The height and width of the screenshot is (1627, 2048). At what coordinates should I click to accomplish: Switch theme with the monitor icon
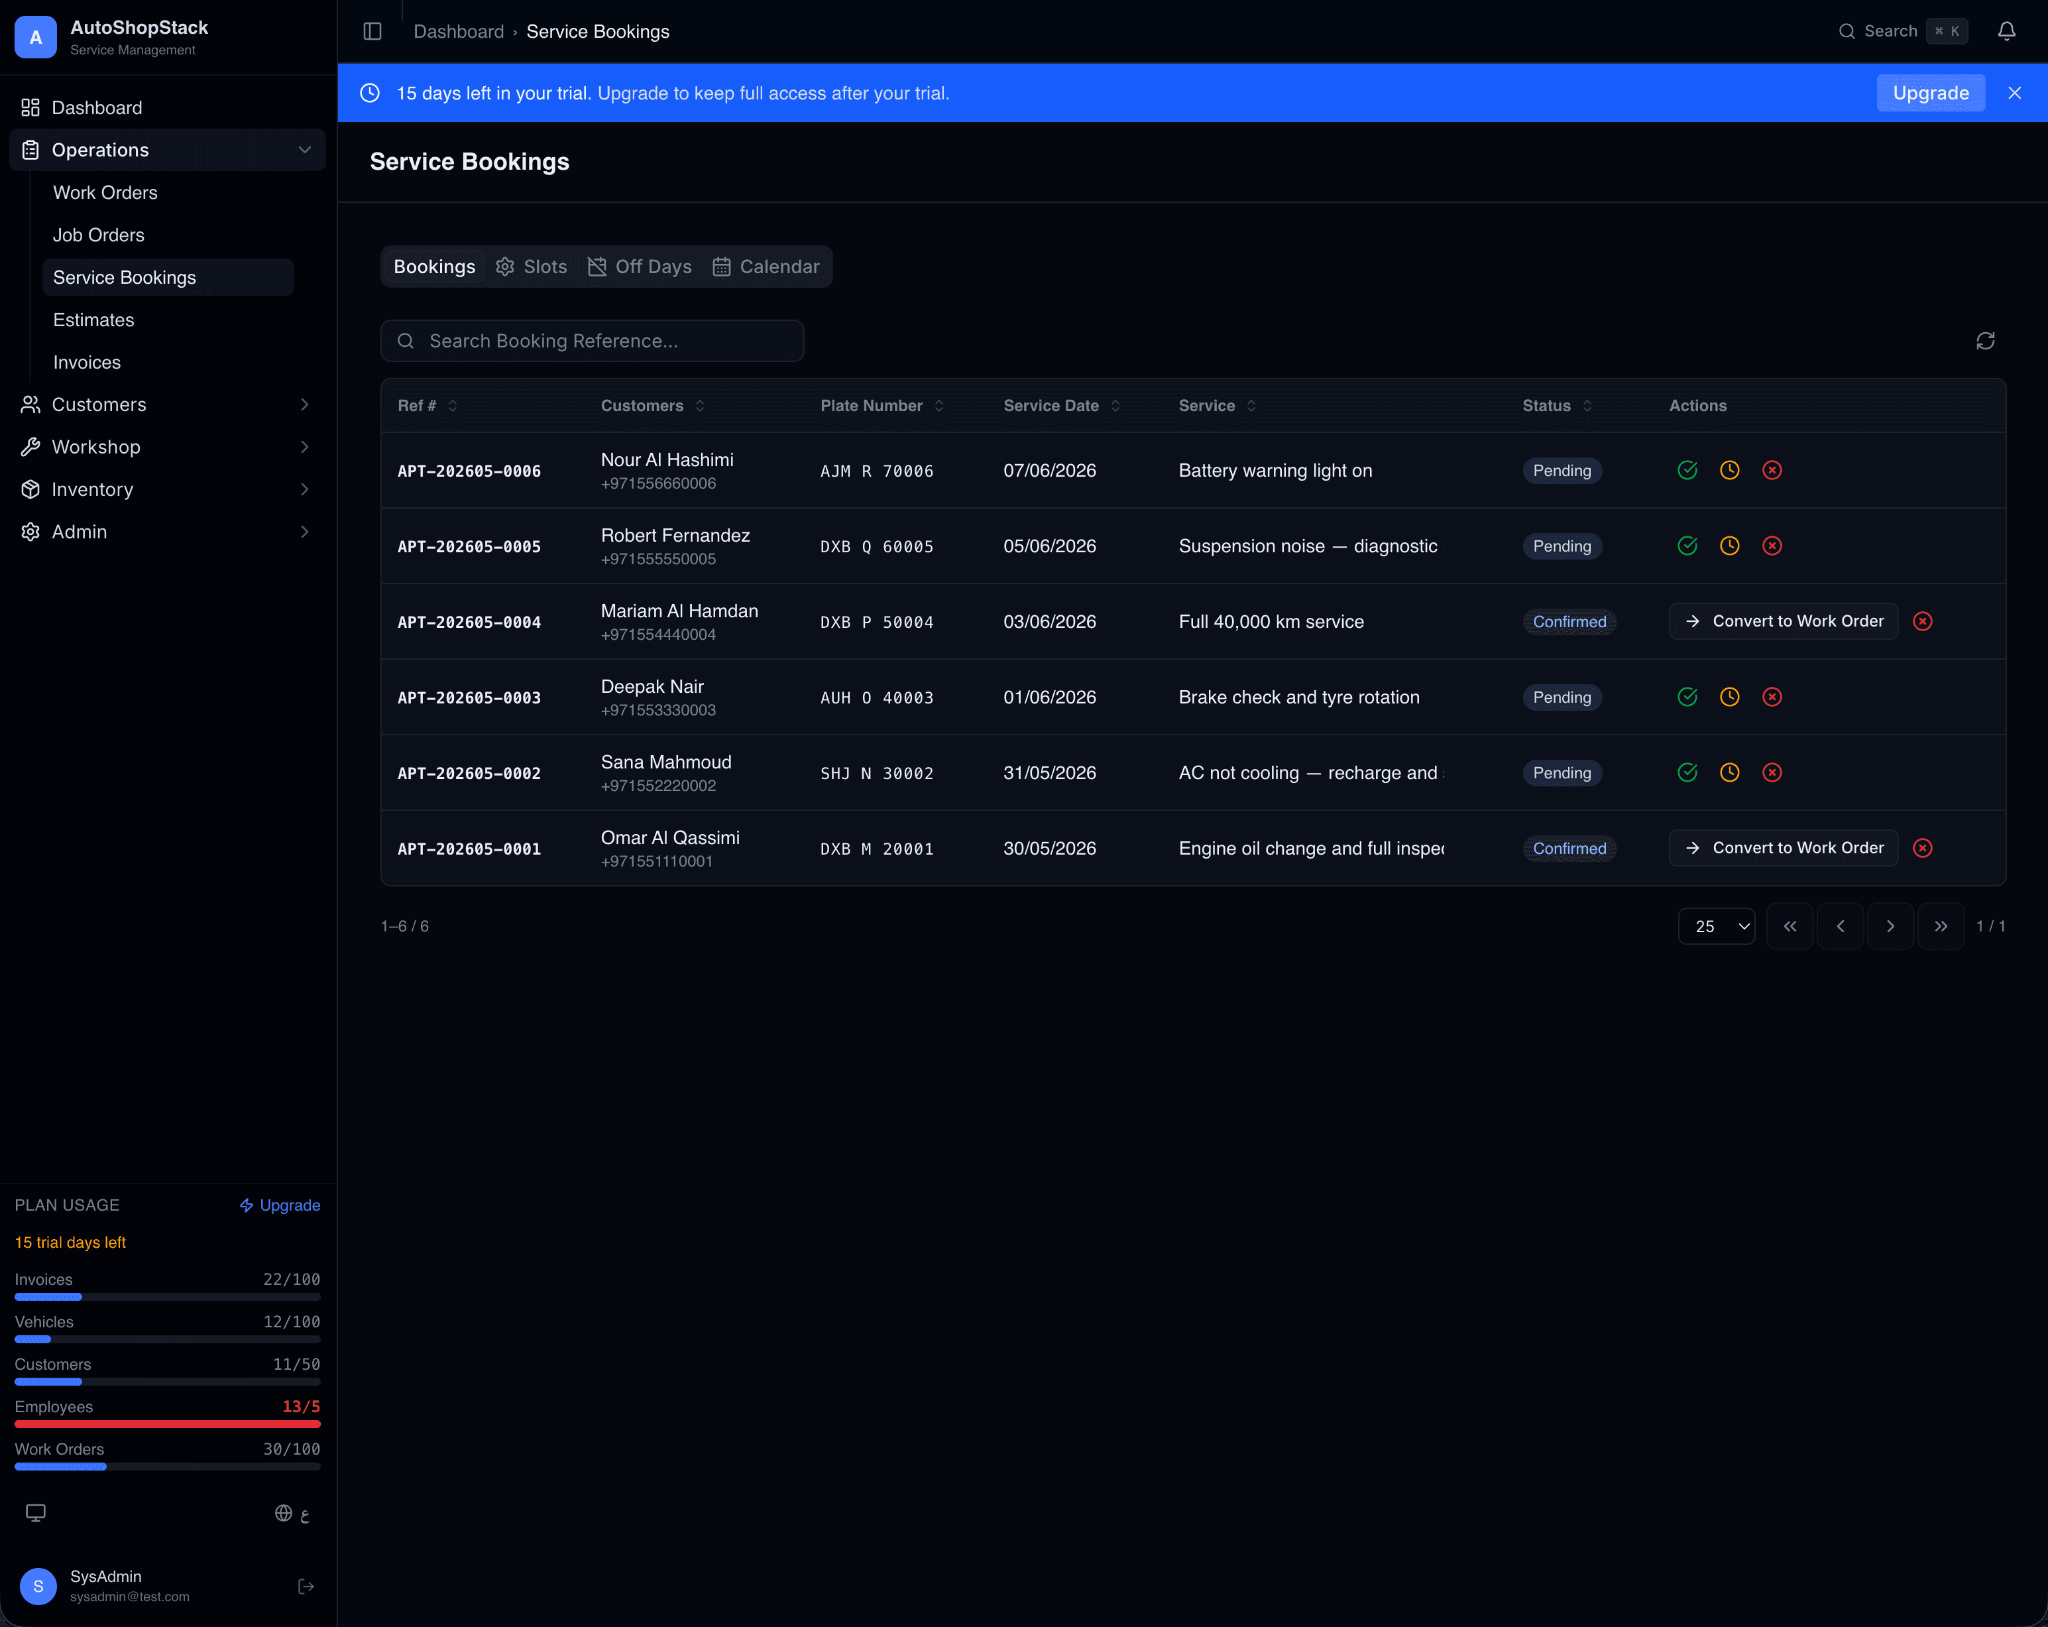coord(35,1513)
